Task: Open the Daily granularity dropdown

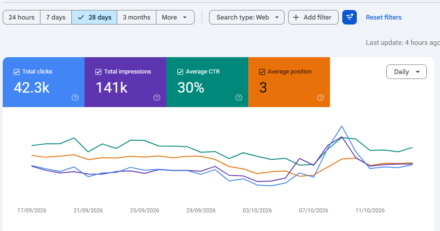Action: coord(406,72)
